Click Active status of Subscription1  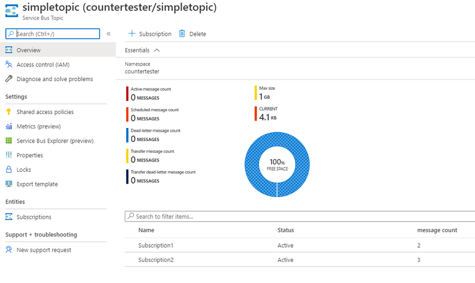click(x=286, y=245)
